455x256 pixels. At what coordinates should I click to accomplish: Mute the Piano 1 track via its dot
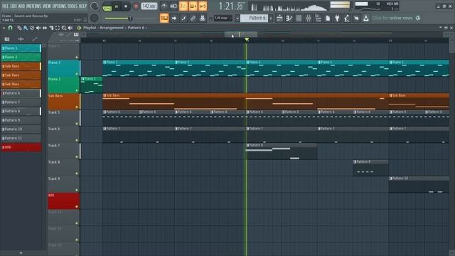(77, 74)
